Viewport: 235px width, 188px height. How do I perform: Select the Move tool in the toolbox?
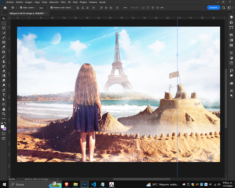[4, 18]
